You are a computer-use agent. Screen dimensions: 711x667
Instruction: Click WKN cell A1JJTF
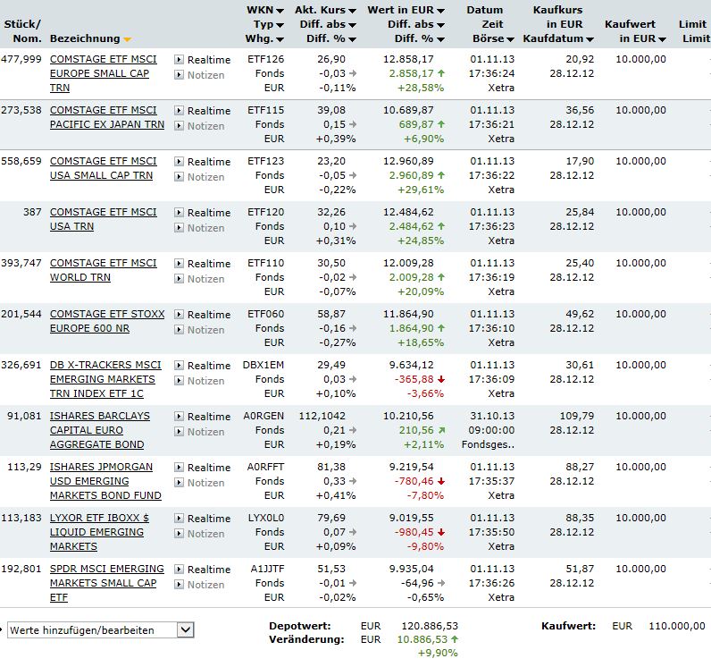[x=268, y=569]
